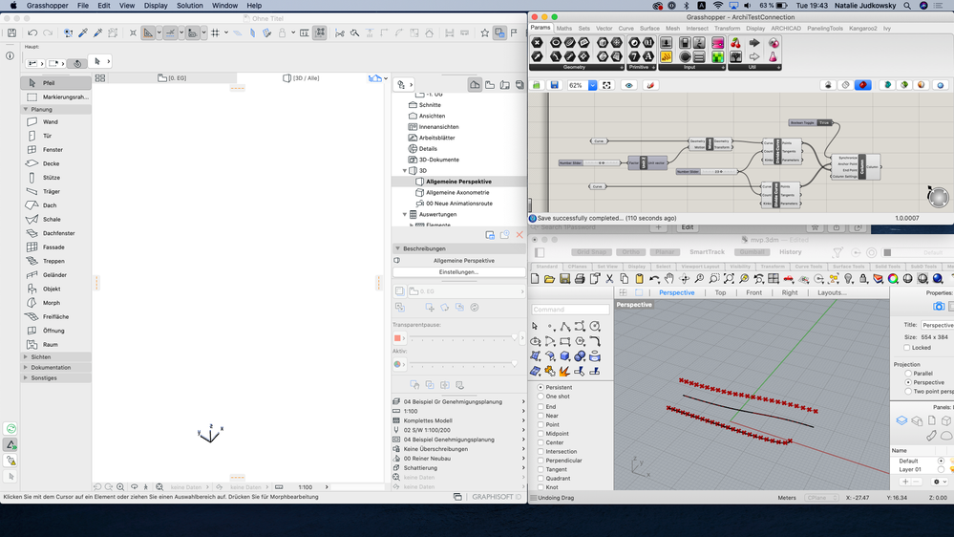Enable the Midpoint object snap
Image resolution: width=954 pixels, height=537 pixels.
[541, 434]
